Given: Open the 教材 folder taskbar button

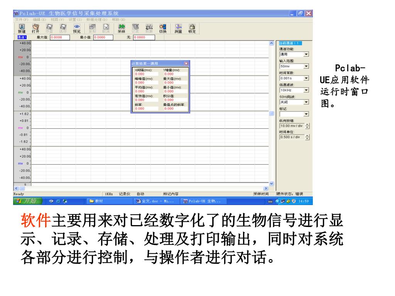Looking at the screenshot, I should pos(109,201).
